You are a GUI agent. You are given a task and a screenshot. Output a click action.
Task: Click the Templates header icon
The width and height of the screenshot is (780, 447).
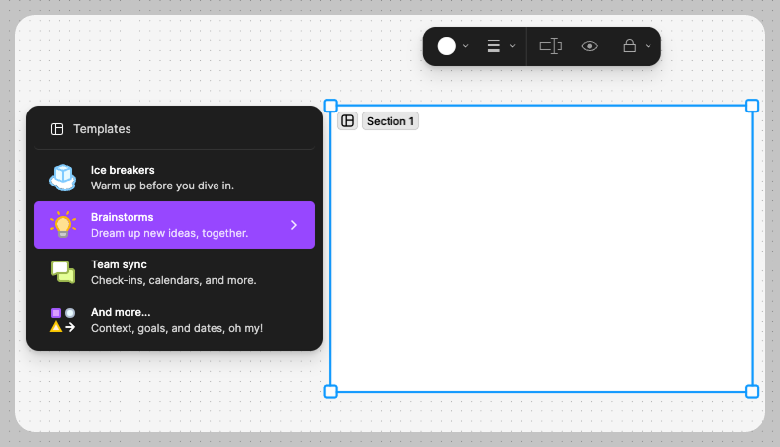click(57, 129)
